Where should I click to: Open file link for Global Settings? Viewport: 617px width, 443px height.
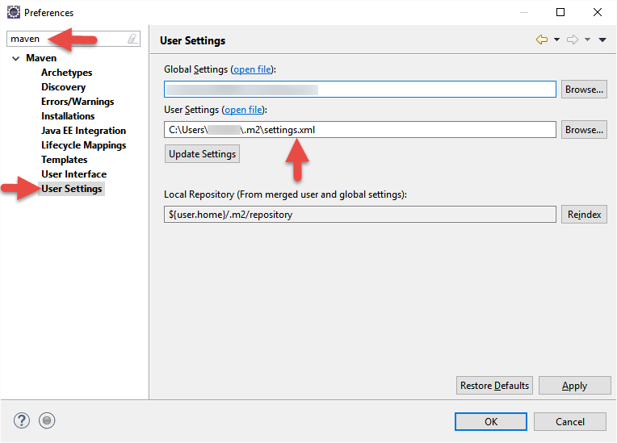(x=252, y=69)
